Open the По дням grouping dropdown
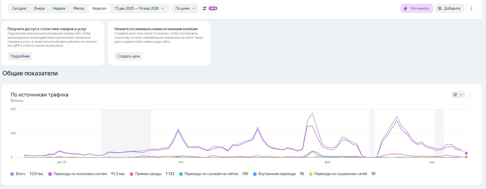The image size is (486, 189). pos(185,9)
